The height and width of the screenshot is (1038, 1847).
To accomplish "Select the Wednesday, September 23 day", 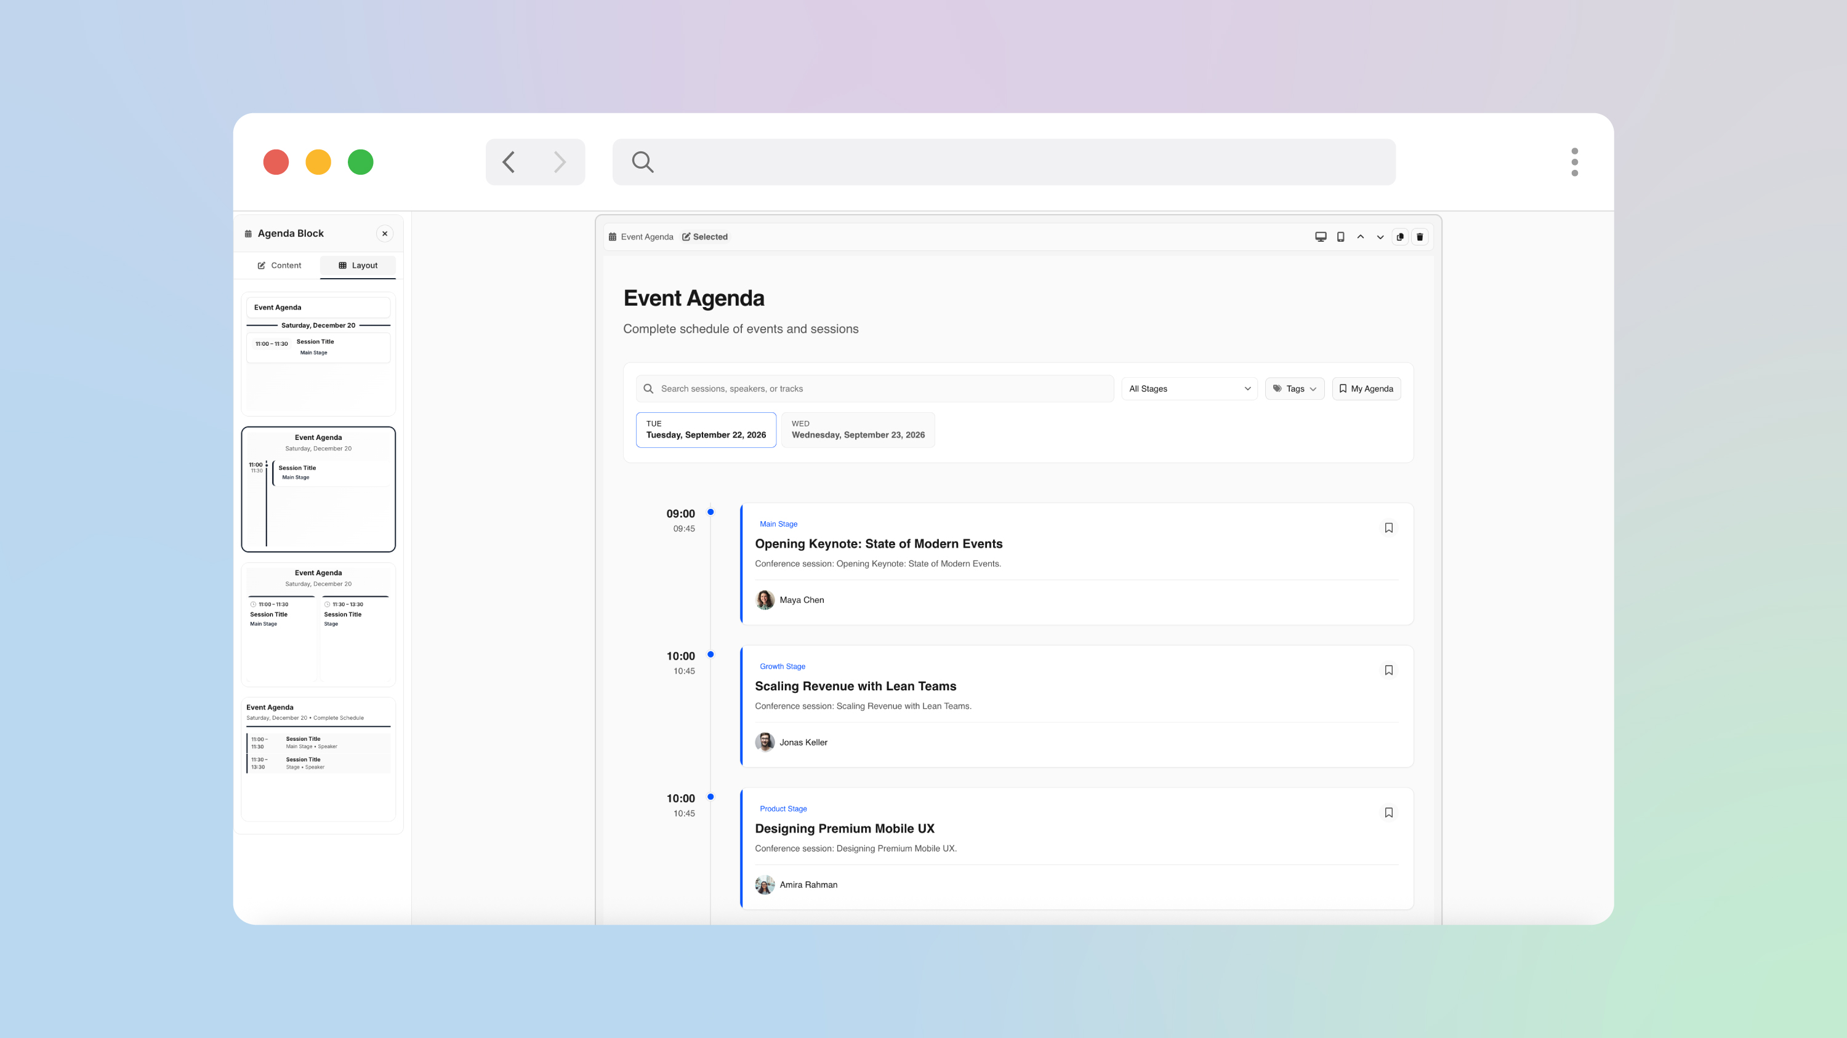I will (x=858, y=430).
